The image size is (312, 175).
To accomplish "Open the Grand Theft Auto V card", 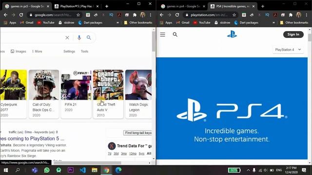I will click(108, 94).
